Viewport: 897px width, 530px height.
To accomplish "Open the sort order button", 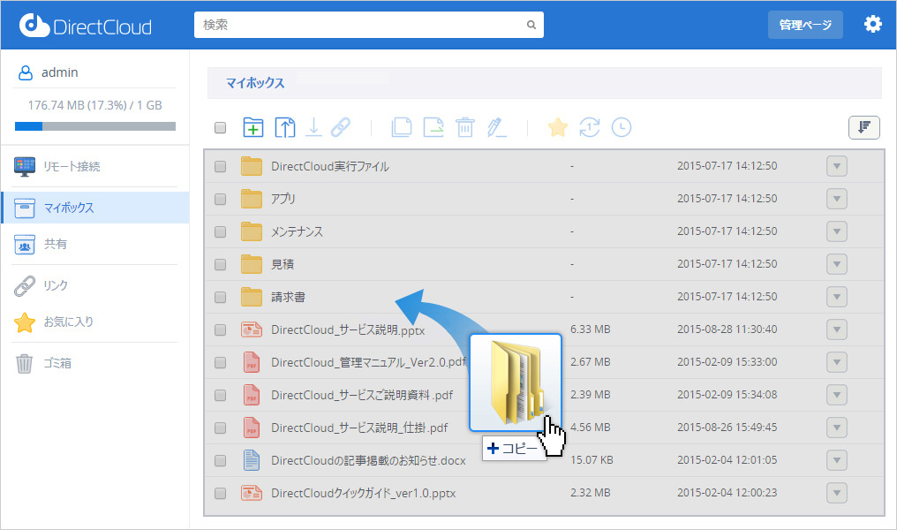I will pyautogui.click(x=863, y=127).
